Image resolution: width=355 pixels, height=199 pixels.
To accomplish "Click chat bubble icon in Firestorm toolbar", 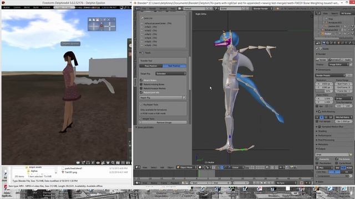I will click(78, 163).
